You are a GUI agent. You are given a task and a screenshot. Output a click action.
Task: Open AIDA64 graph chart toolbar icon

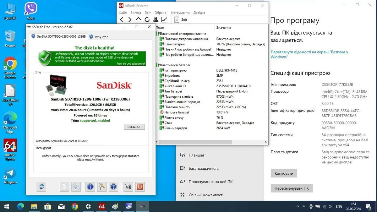click(x=164, y=19)
